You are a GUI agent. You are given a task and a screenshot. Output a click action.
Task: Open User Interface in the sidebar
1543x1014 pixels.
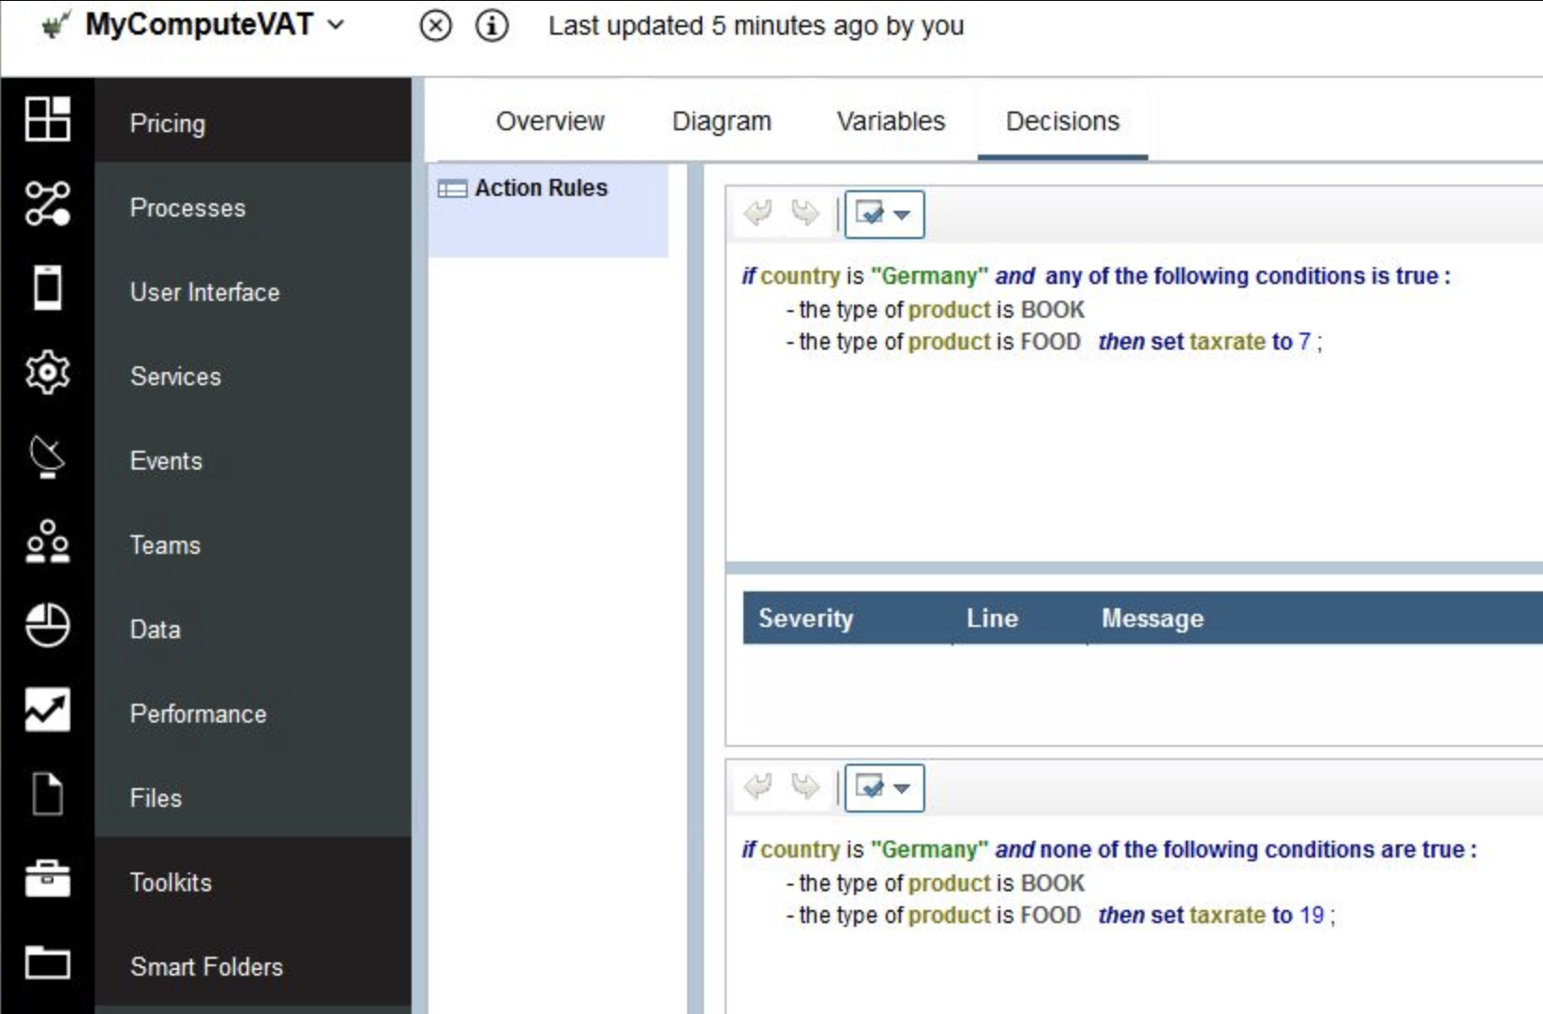click(253, 291)
